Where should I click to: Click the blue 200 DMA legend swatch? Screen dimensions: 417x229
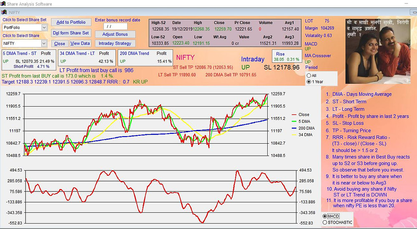[294, 128]
